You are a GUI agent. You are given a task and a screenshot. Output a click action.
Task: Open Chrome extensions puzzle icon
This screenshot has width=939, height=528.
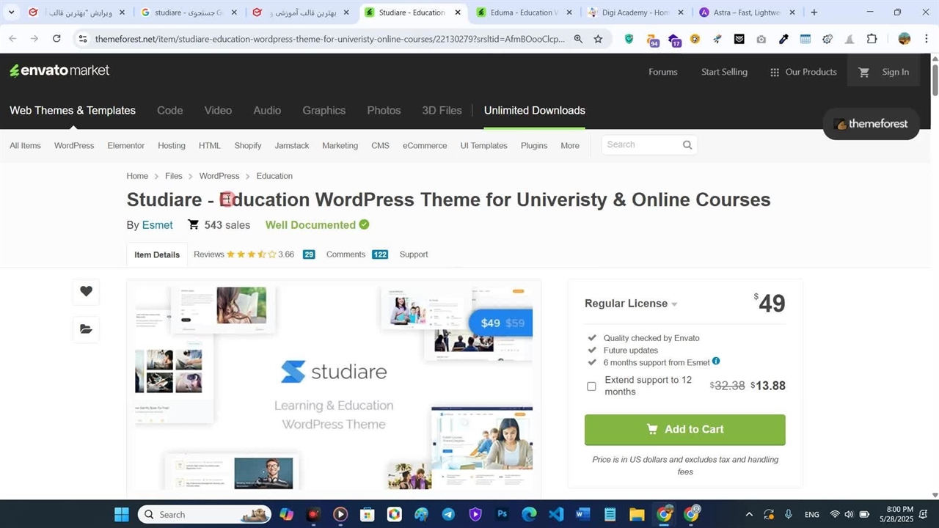point(872,39)
